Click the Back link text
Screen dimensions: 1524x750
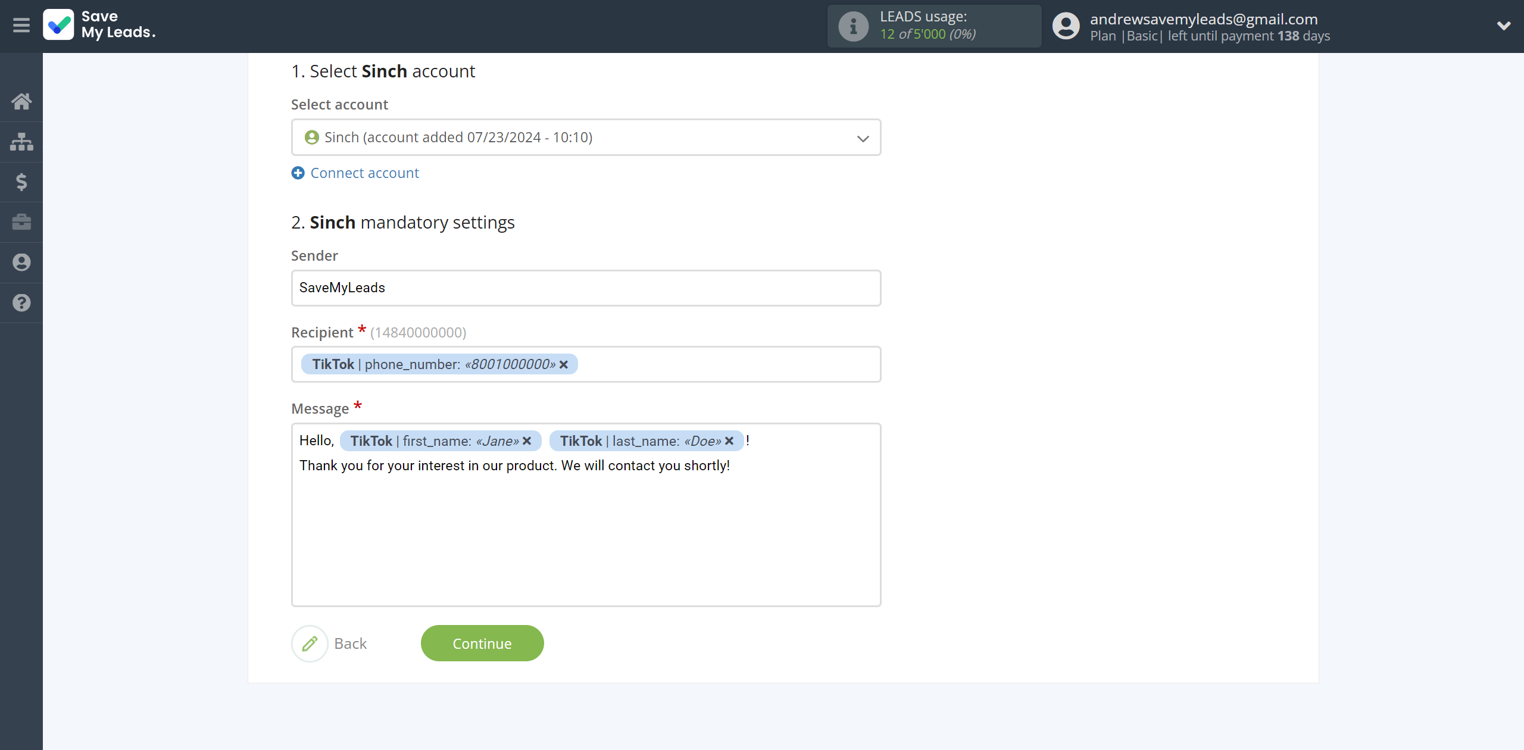350,643
